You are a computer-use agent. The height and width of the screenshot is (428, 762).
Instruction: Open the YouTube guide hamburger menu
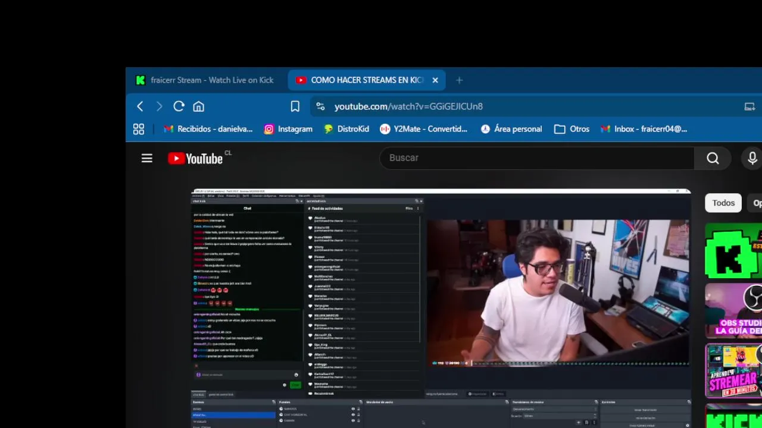(x=147, y=158)
